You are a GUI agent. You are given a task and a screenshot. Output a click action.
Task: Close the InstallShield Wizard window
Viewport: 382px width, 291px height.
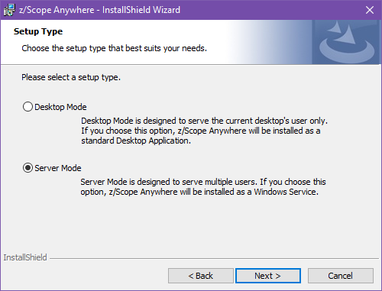click(x=370, y=10)
